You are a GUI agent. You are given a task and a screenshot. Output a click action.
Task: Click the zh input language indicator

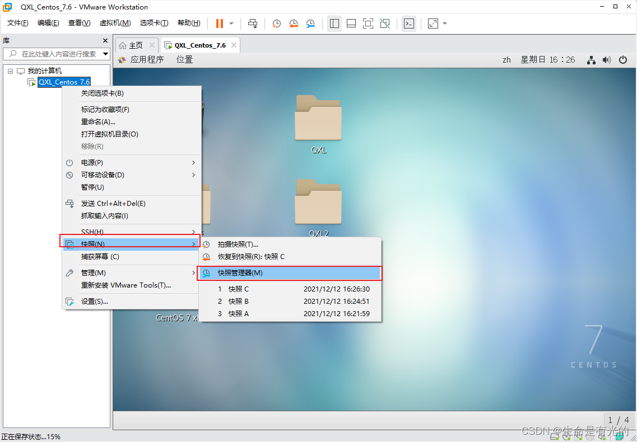[506, 60]
